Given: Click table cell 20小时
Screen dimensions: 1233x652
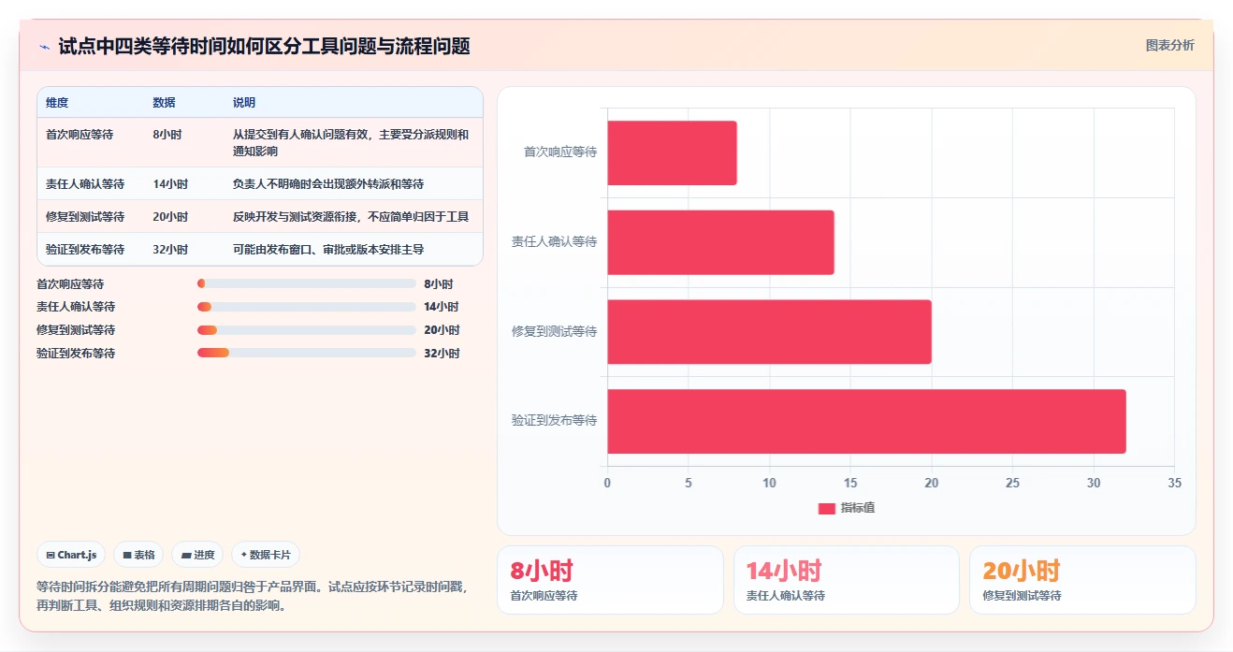Looking at the screenshot, I should (x=170, y=217).
